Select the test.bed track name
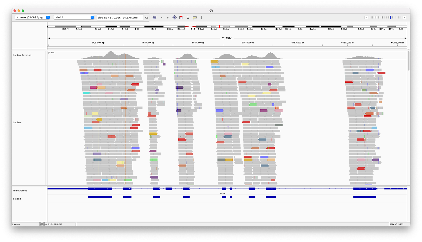This screenshot has height=242, width=422. click(x=17, y=198)
